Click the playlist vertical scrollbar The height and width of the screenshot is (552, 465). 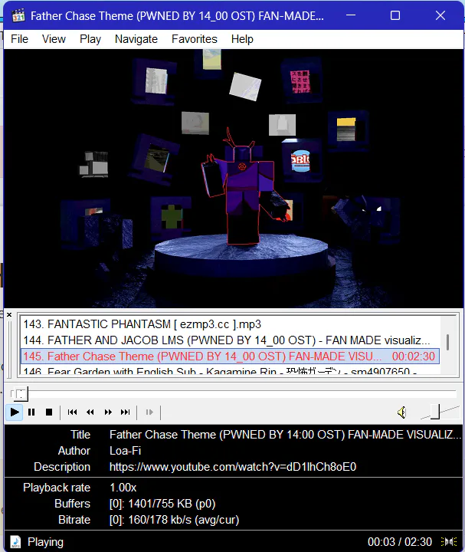click(448, 342)
